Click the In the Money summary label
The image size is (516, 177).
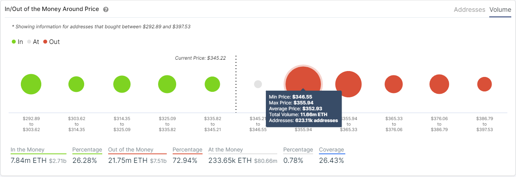28,150
